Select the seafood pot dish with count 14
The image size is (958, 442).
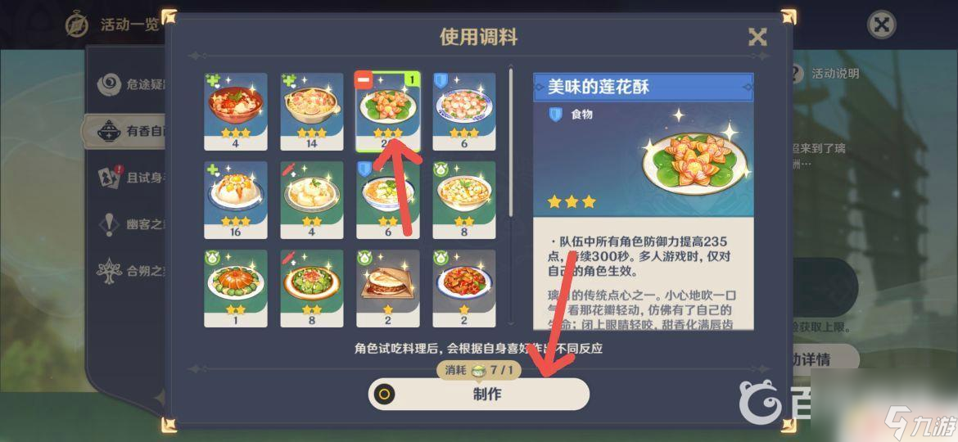pyautogui.click(x=312, y=111)
